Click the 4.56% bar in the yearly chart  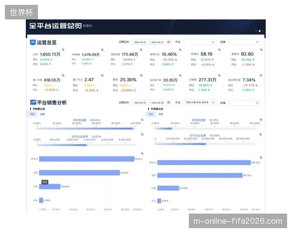click(x=159, y=201)
